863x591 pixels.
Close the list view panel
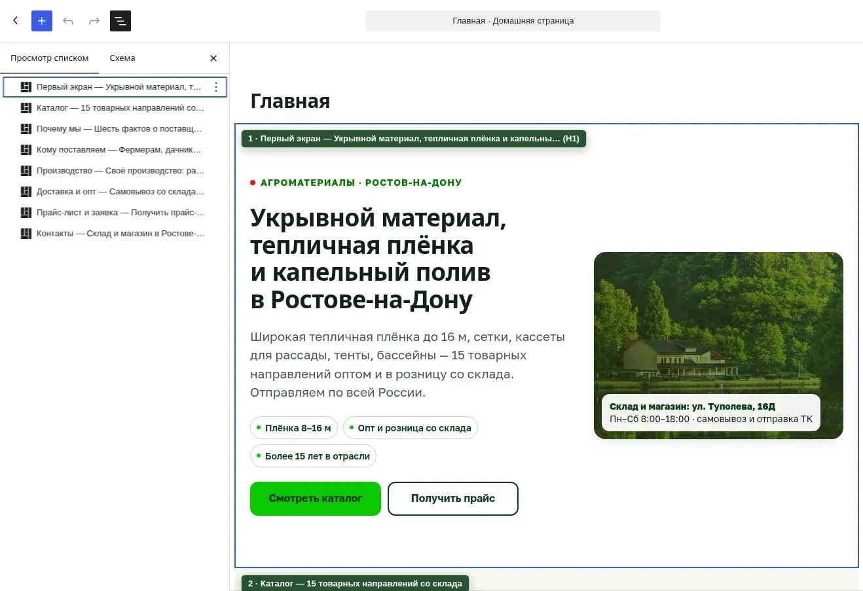(x=213, y=58)
